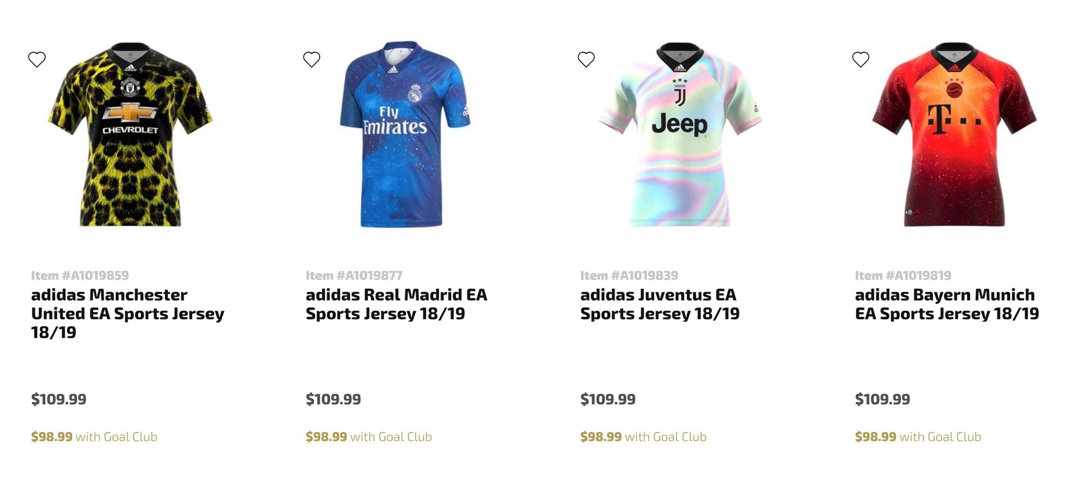Check Goal Club price for Juventus jersey
This screenshot has width=1065, height=482.
(x=643, y=437)
